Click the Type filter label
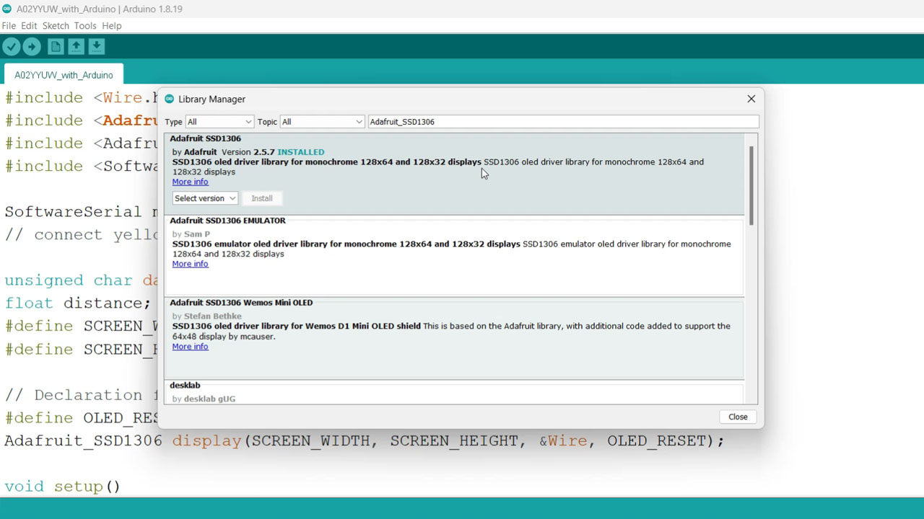The image size is (924, 519). [x=173, y=122]
